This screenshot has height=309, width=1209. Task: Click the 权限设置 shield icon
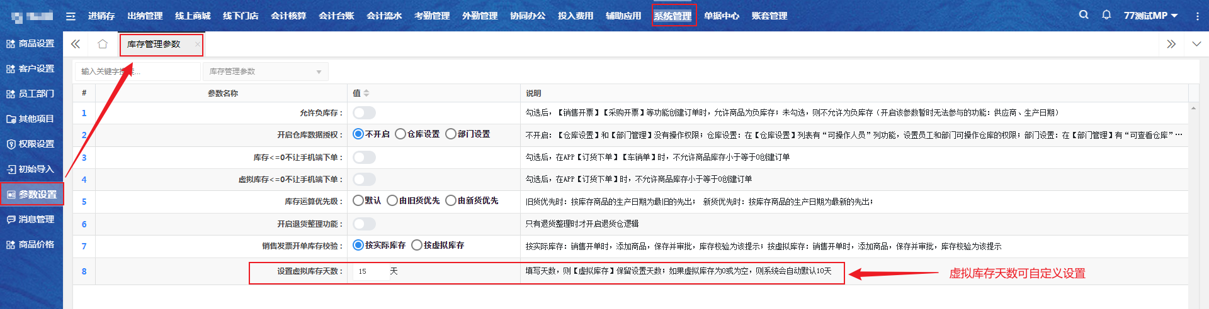tap(11, 144)
